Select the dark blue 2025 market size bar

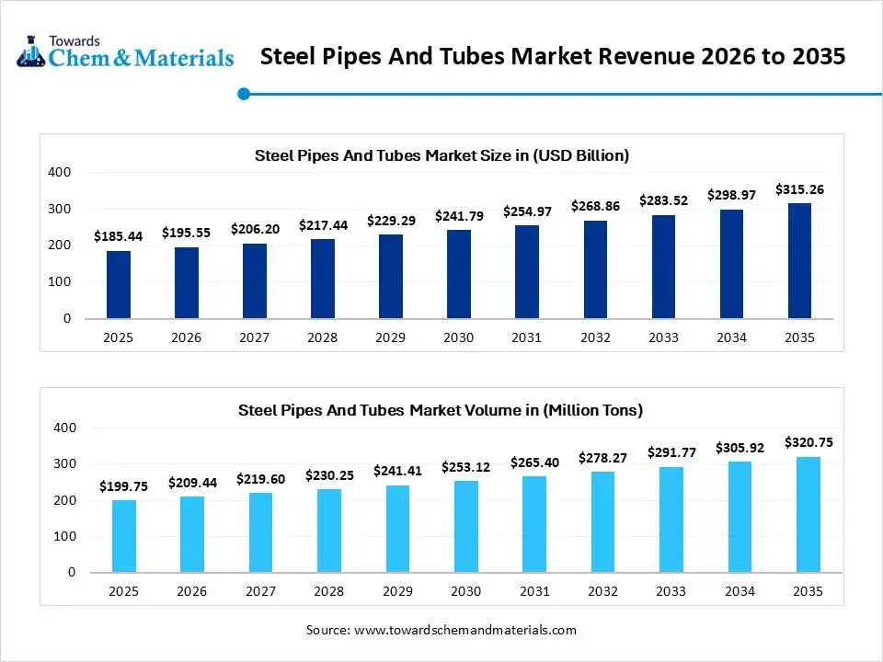[x=119, y=285]
